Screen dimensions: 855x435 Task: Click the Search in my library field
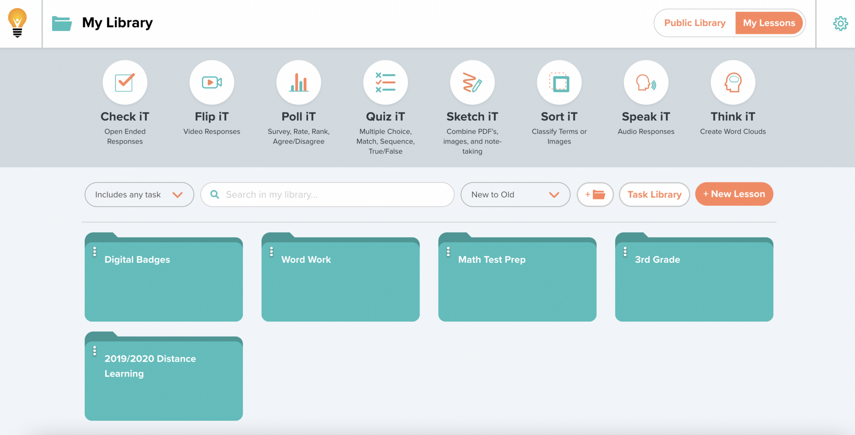point(334,194)
